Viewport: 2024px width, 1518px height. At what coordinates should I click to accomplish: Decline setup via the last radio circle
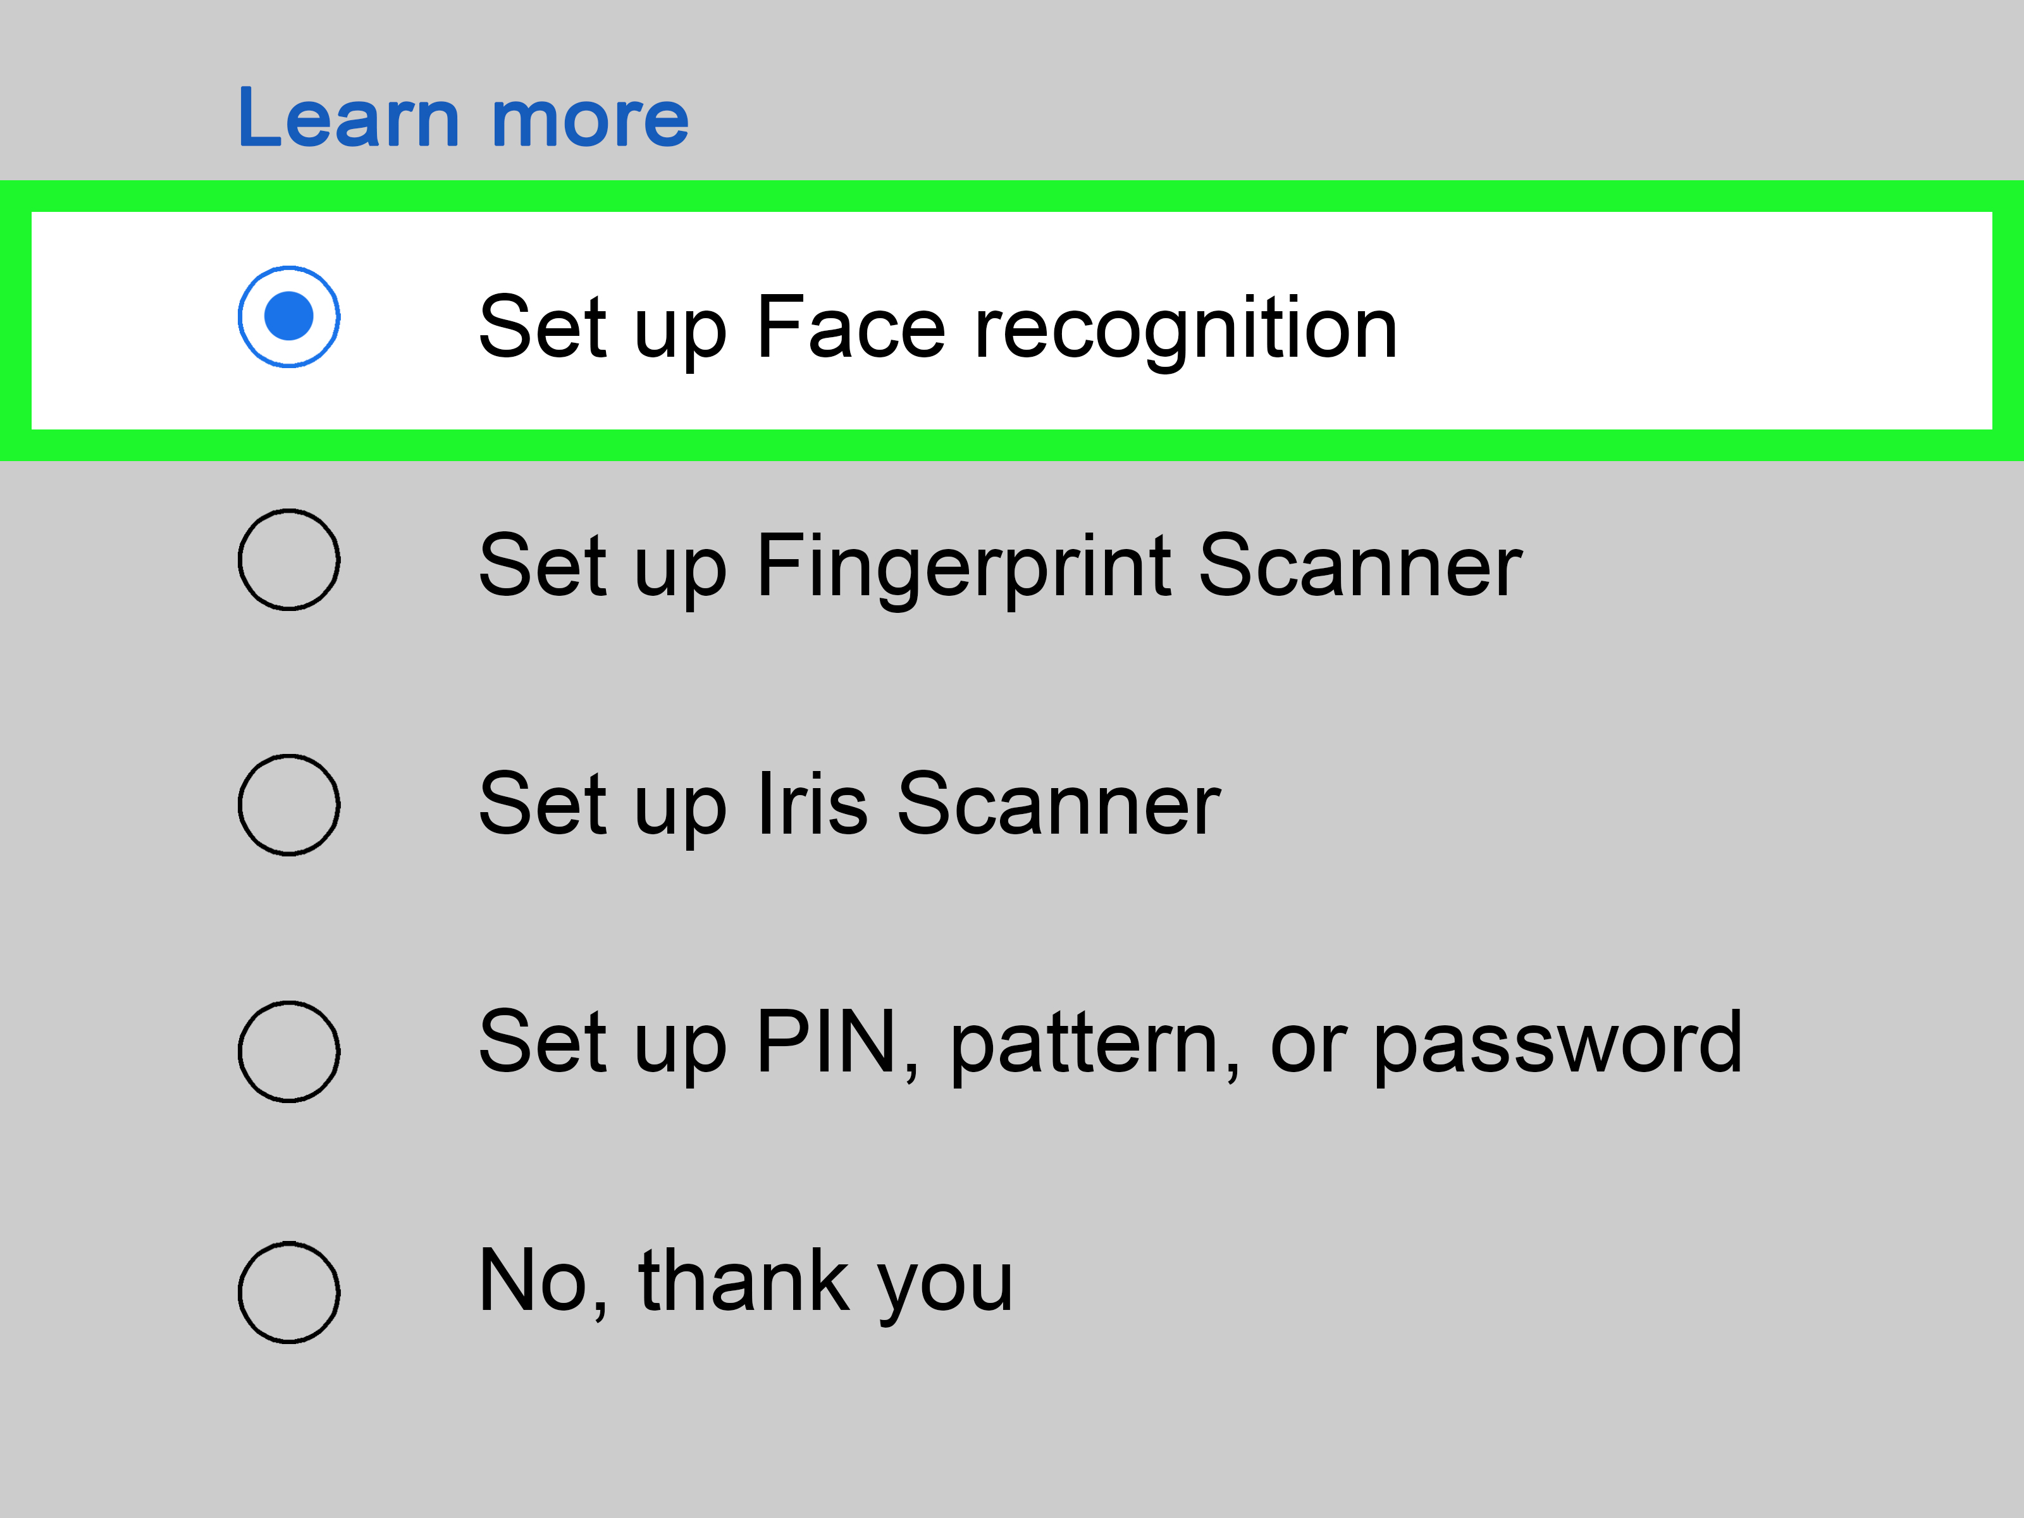tap(289, 1292)
